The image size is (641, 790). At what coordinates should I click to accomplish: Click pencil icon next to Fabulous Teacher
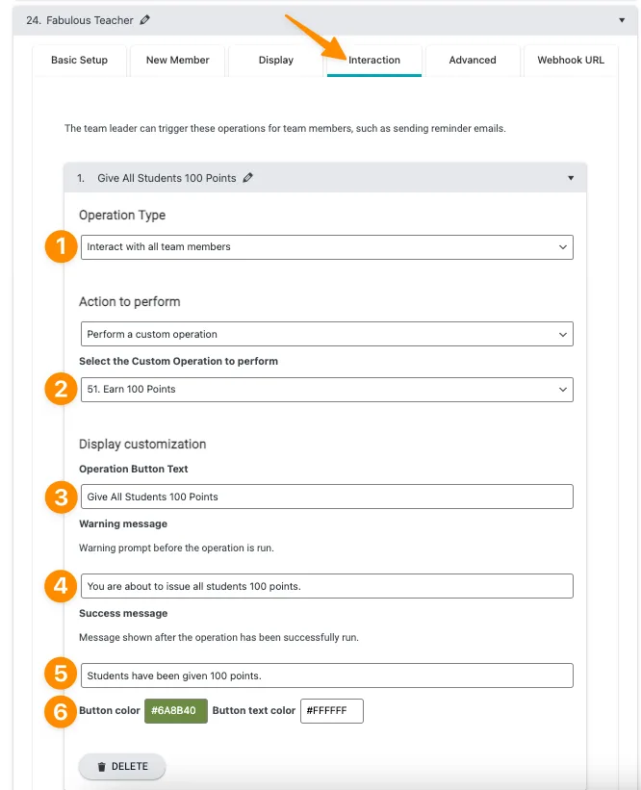pyautogui.click(x=145, y=19)
